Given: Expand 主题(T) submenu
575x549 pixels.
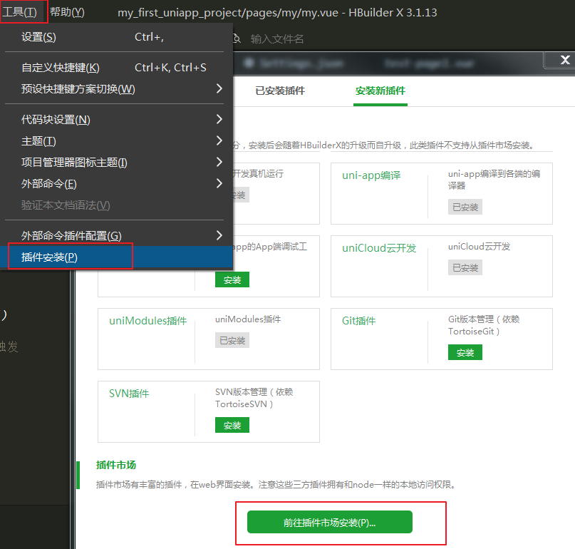Looking at the screenshot, I should pyautogui.click(x=115, y=140).
